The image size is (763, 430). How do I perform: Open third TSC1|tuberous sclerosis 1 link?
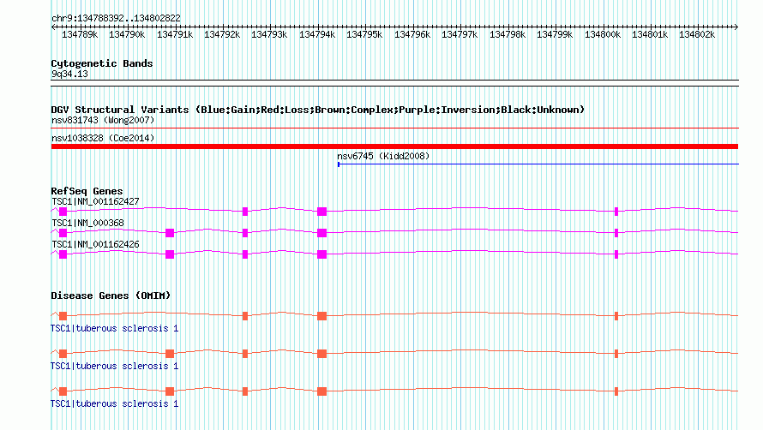point(114,403)
